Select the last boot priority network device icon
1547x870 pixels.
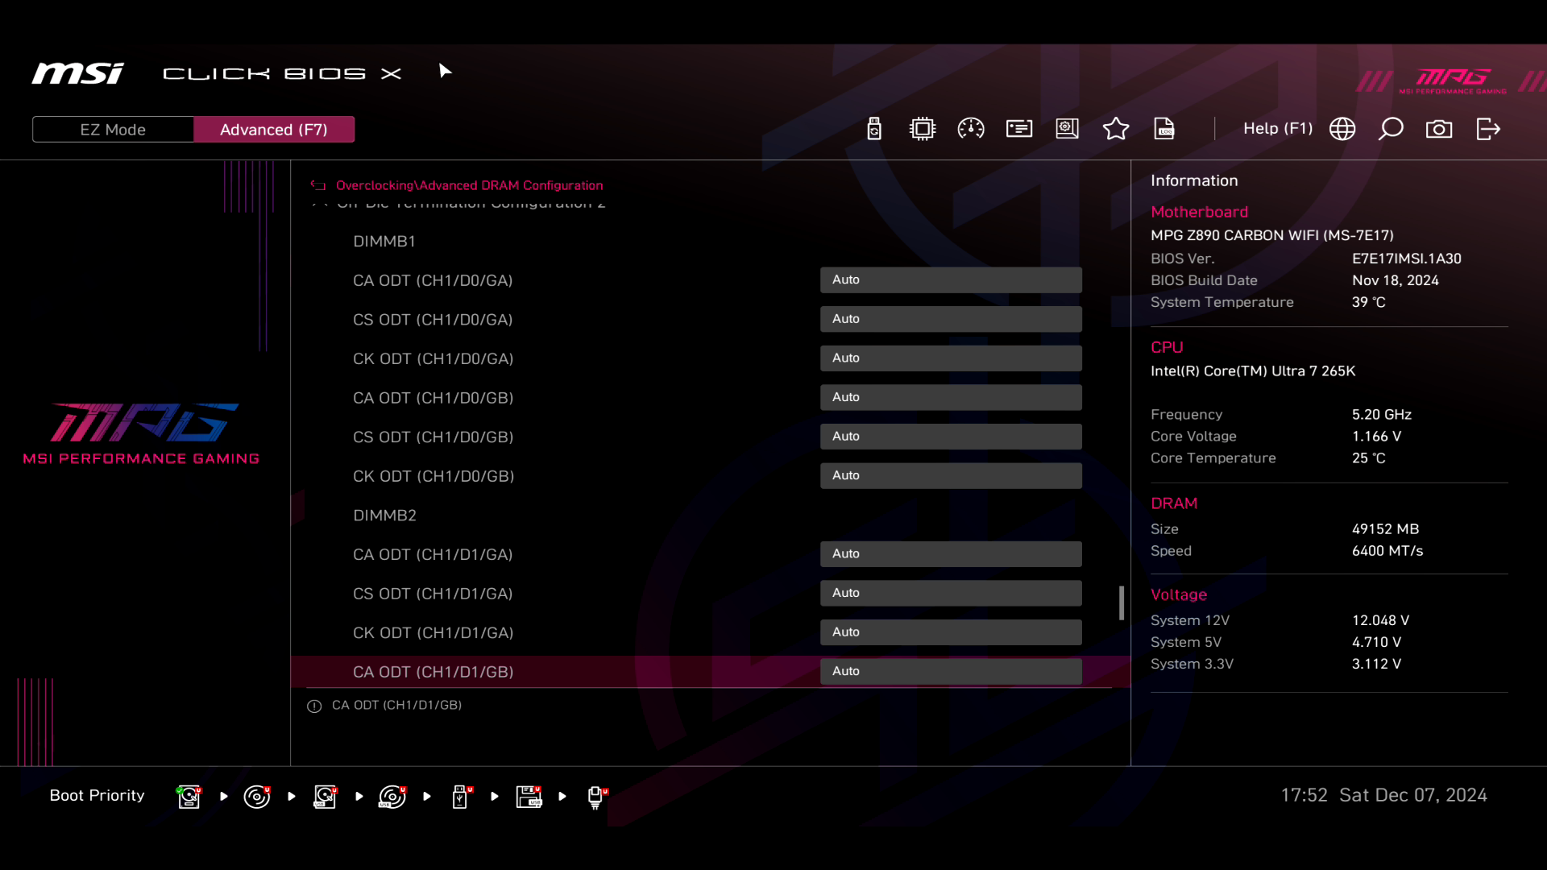click(x=596, y=796)
